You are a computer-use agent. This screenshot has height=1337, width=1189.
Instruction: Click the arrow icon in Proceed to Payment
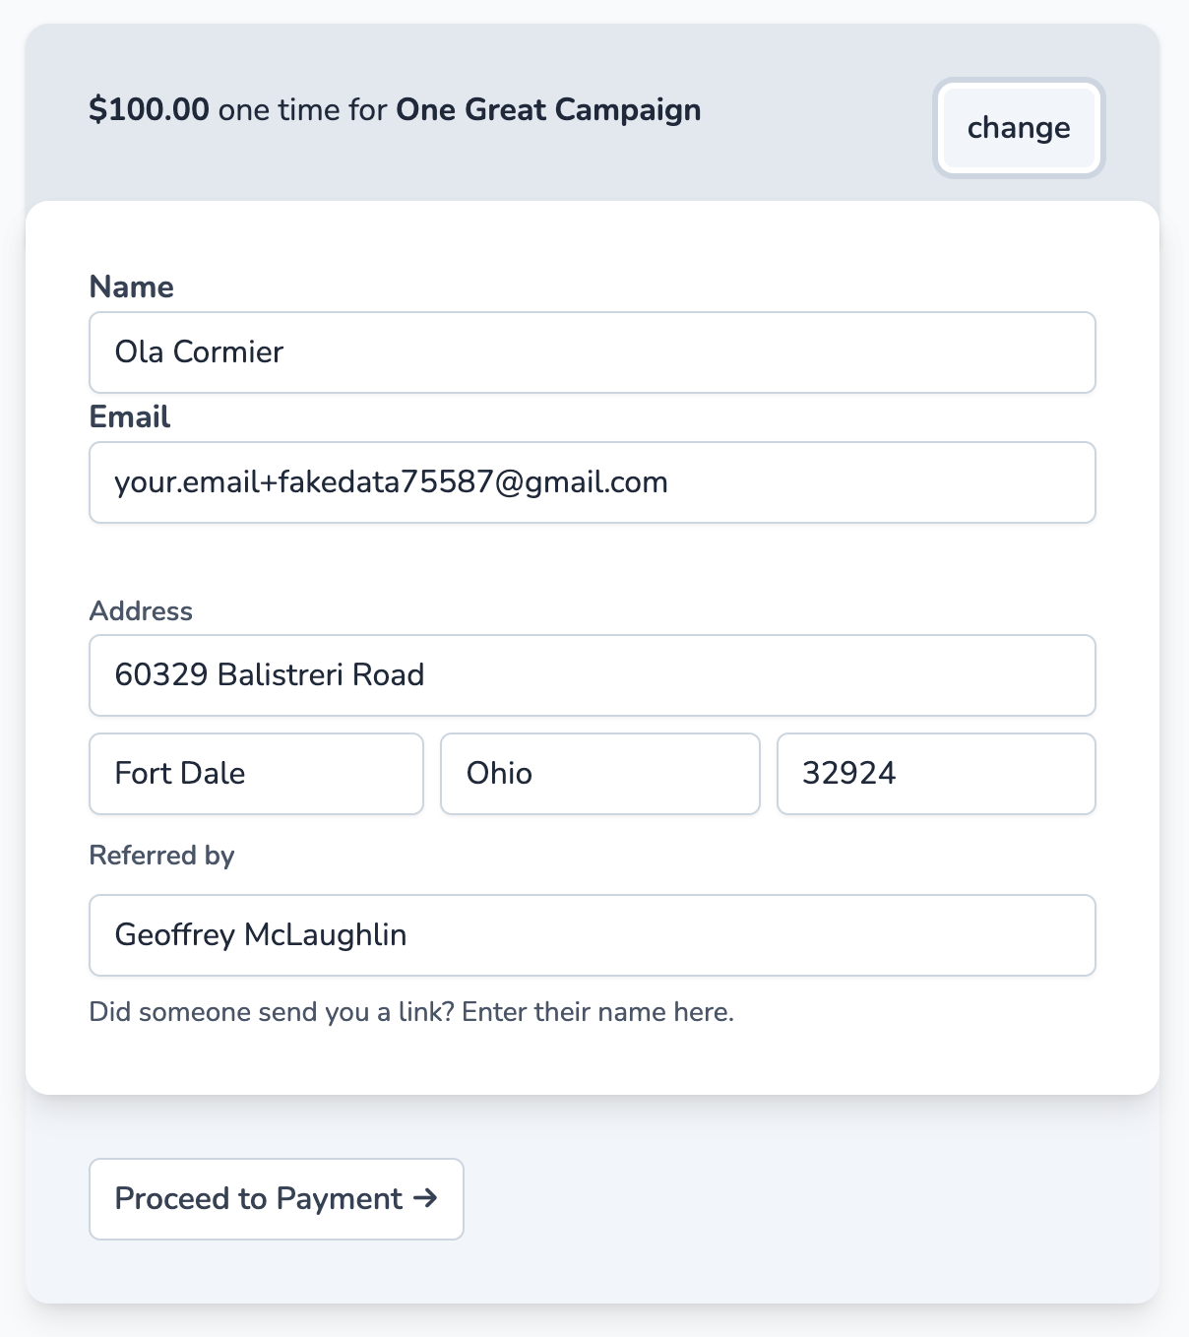coord(427,1199)
